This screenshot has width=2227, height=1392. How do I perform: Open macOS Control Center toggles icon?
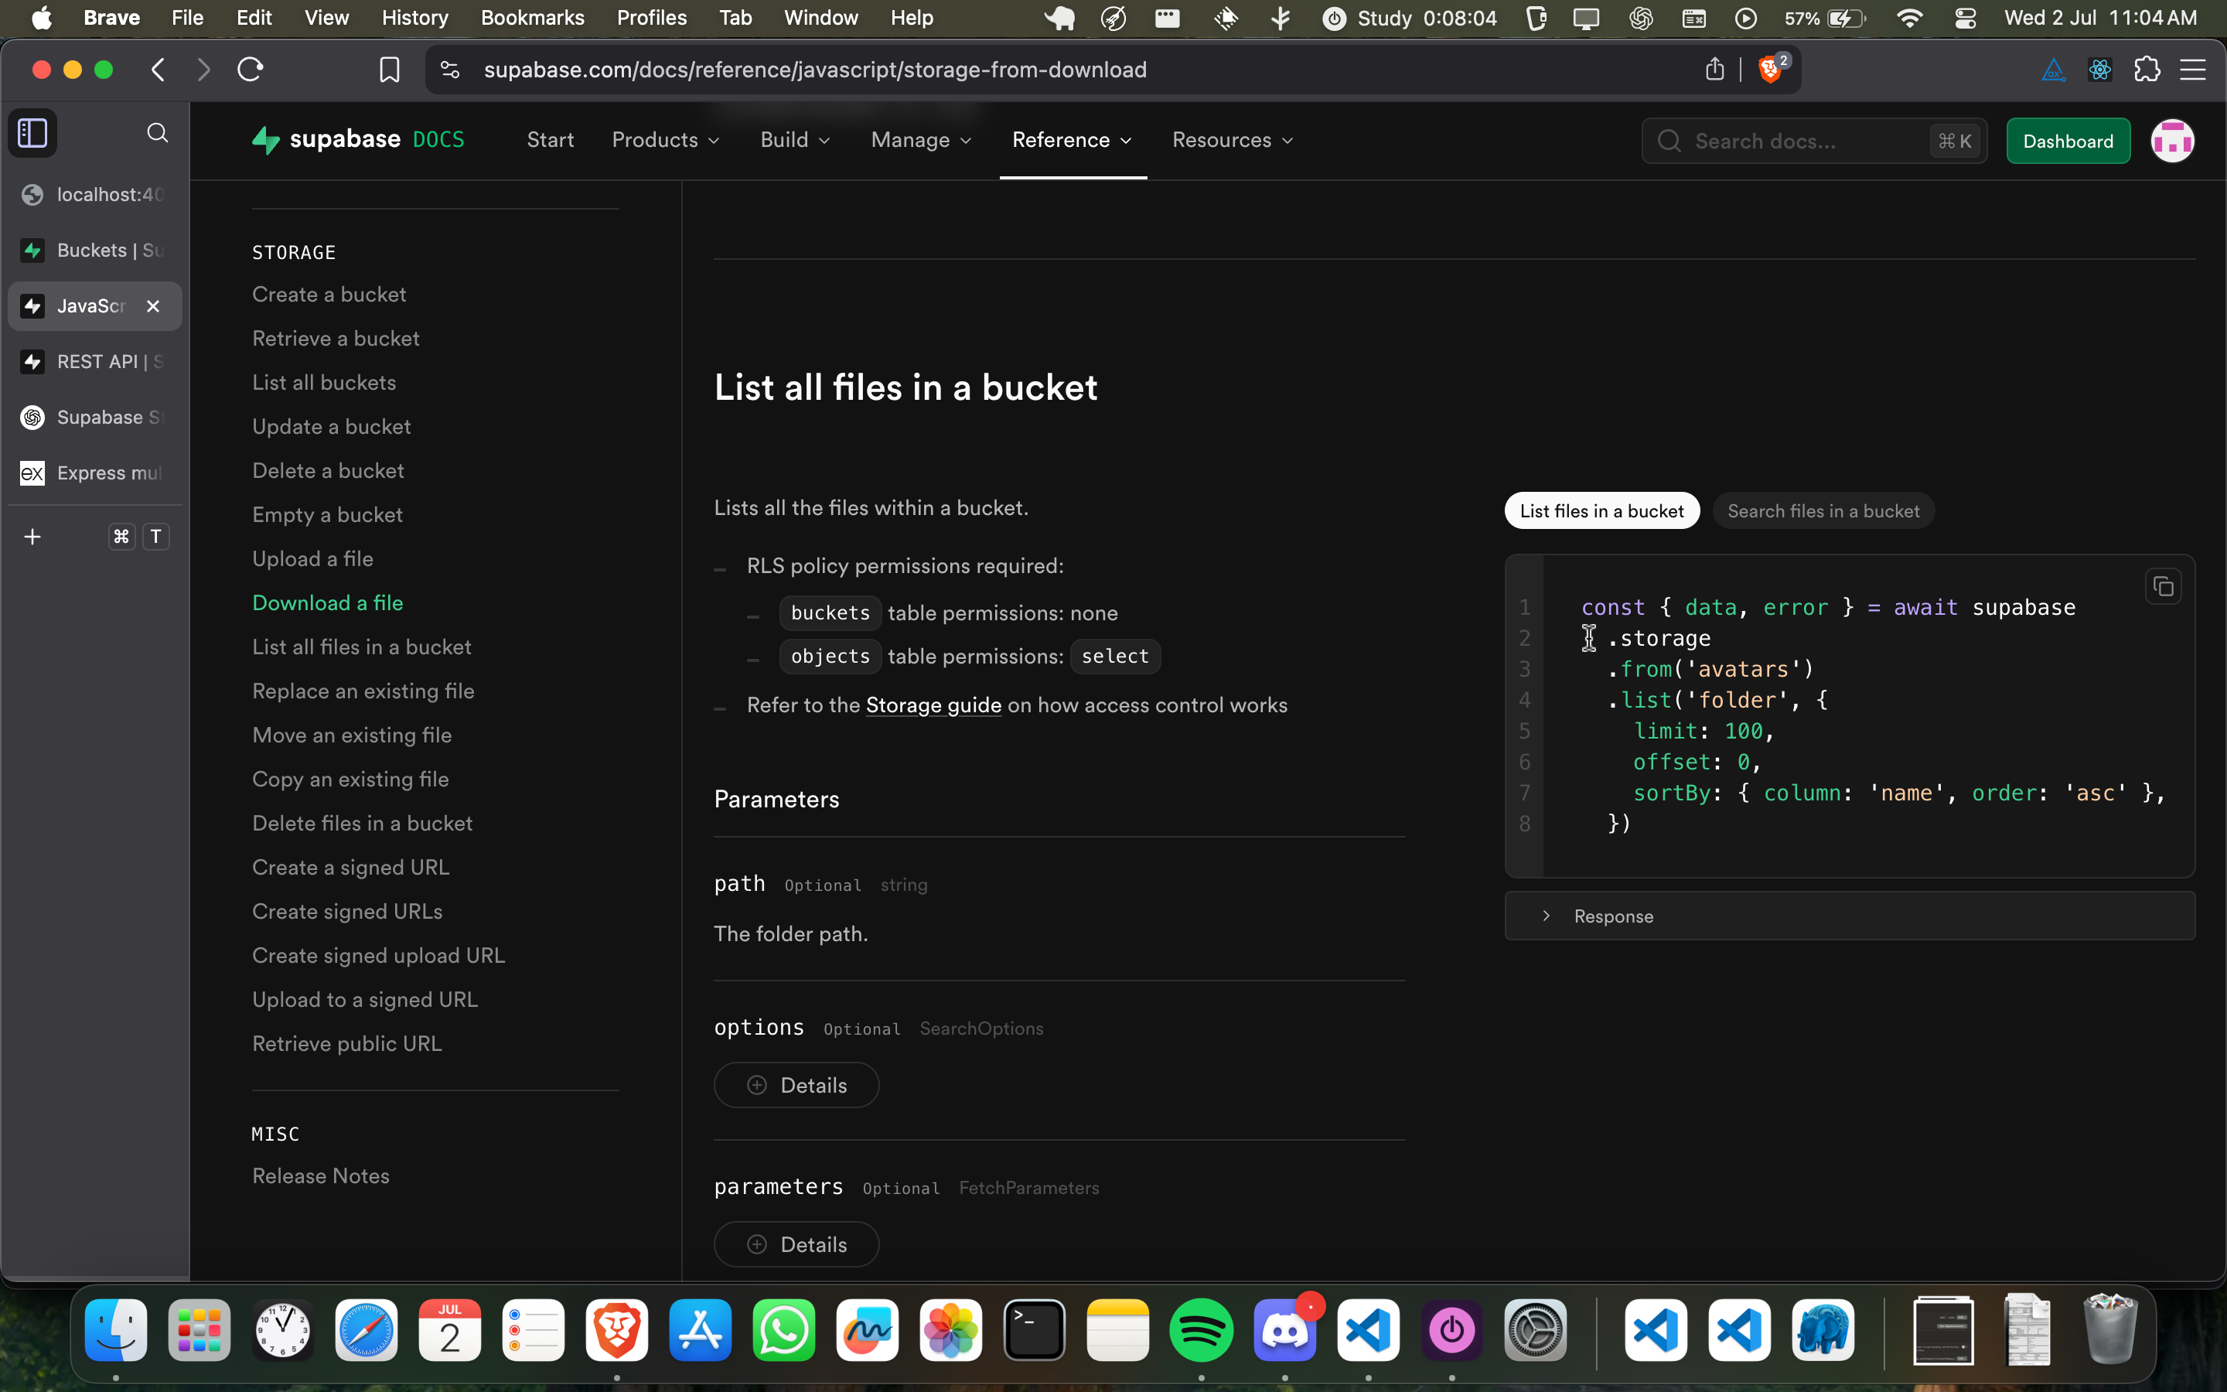(1965, 18)
